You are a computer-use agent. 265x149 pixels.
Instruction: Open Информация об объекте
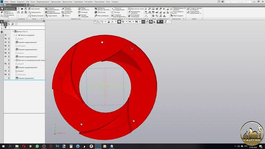click(178, 9)
